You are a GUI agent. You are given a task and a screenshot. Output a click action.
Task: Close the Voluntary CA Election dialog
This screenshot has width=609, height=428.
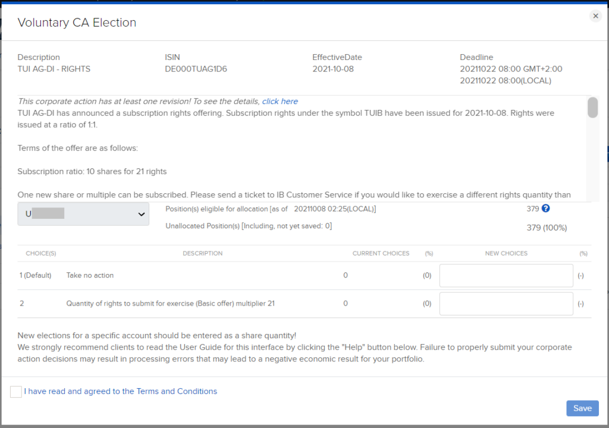[x=595, y=16]
